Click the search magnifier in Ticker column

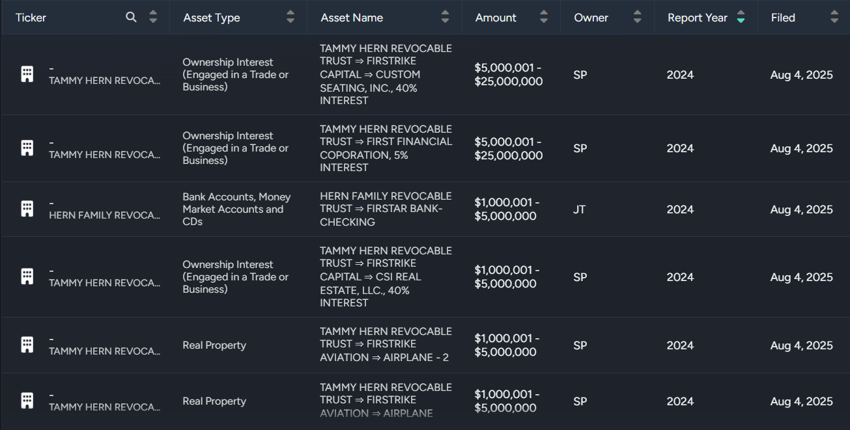pyautogui.click(x=131, y=18)
